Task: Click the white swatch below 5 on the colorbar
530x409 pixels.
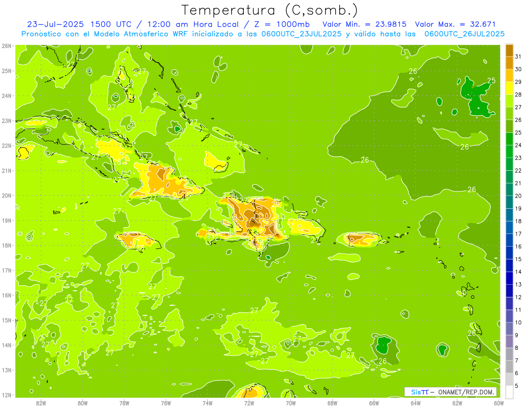Action: (x=509, y=392)
